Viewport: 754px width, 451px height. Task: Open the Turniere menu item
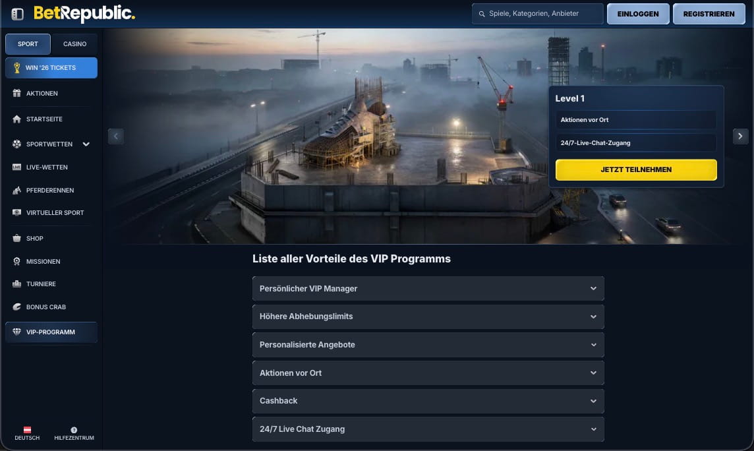click(x=41, y=284)
